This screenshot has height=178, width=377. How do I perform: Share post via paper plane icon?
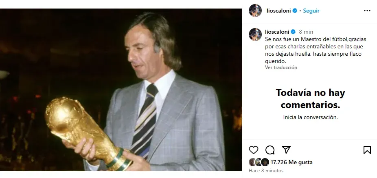click(x=286, y=150)
